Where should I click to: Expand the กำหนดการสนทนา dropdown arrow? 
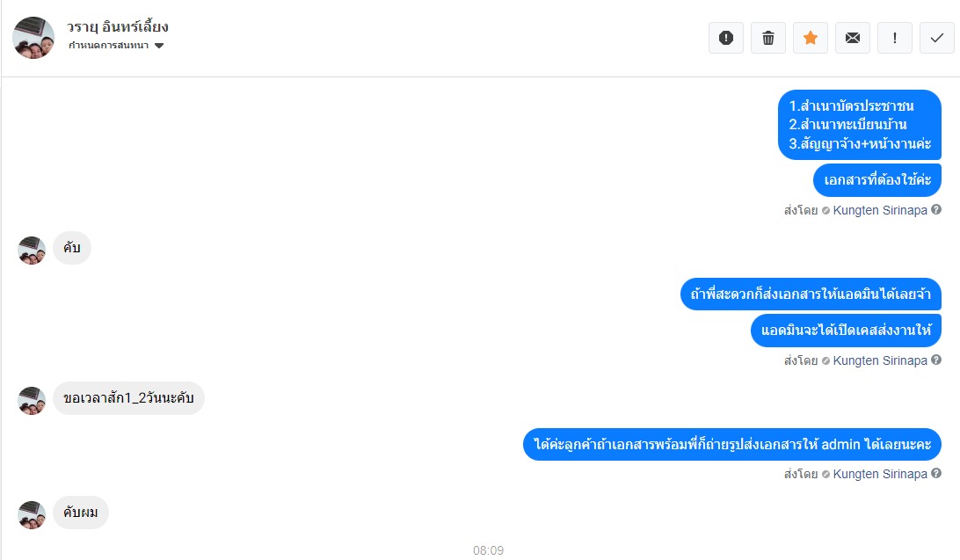click(x=159, y=46)
